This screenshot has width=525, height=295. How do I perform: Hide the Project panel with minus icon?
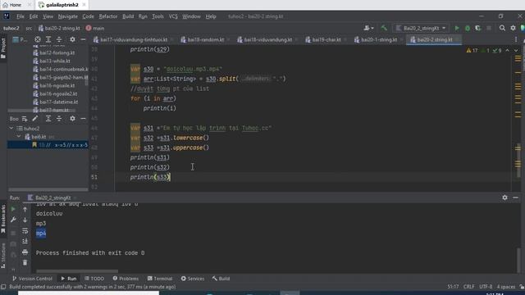click(83, 39)
